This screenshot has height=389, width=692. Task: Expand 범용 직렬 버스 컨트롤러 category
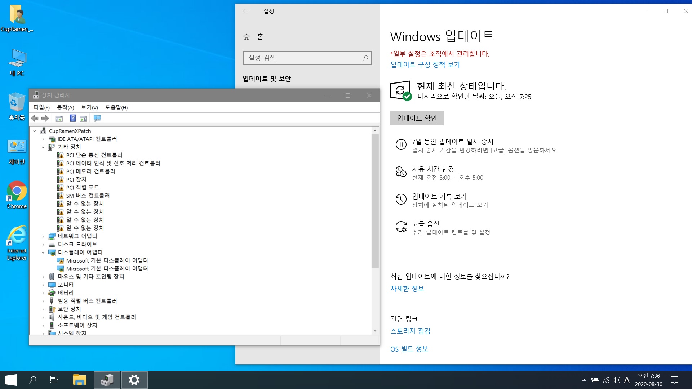tap(43, 301)
